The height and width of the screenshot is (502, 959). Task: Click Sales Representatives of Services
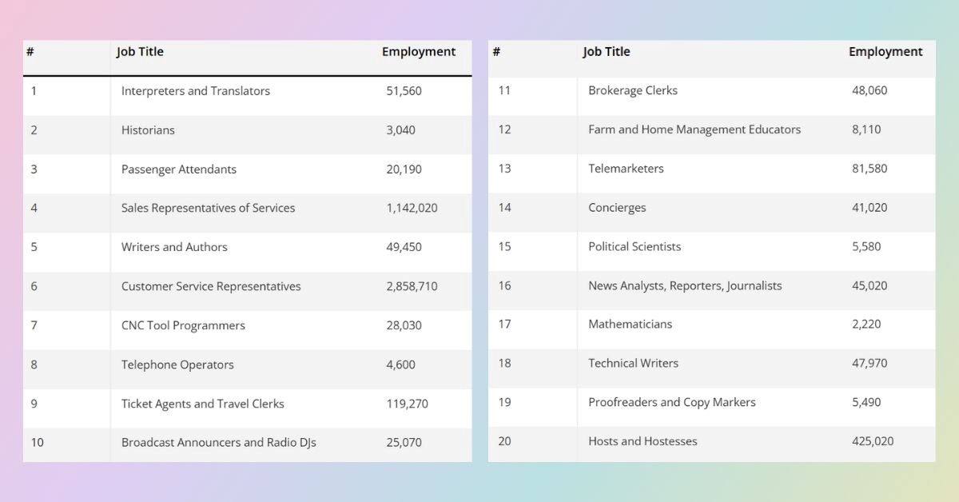(209, 208)
